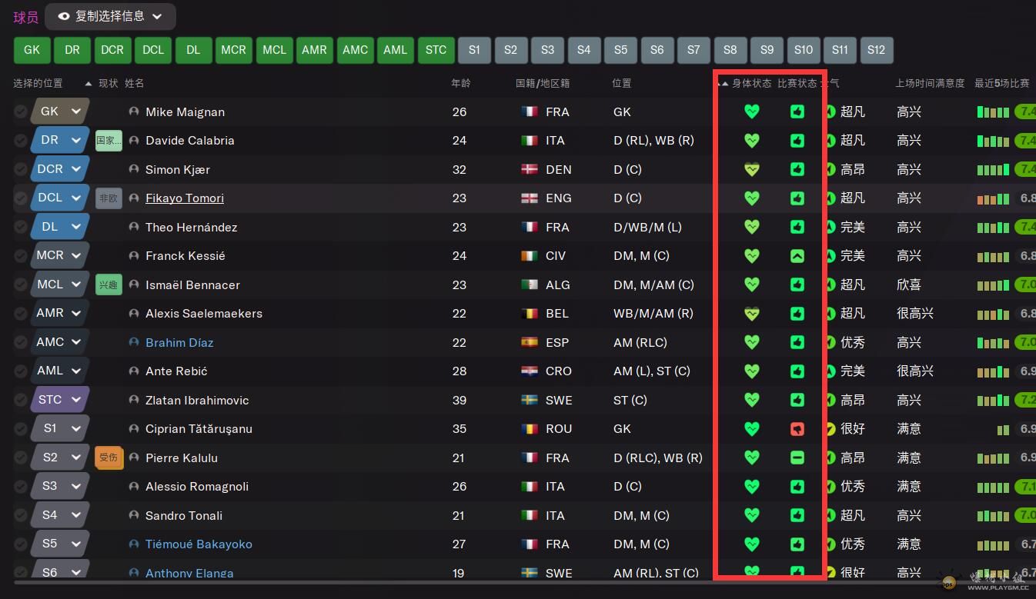Select the S7 substitute slot tab
Screen dimensions: 1036x599
click(x=693, y=50)
